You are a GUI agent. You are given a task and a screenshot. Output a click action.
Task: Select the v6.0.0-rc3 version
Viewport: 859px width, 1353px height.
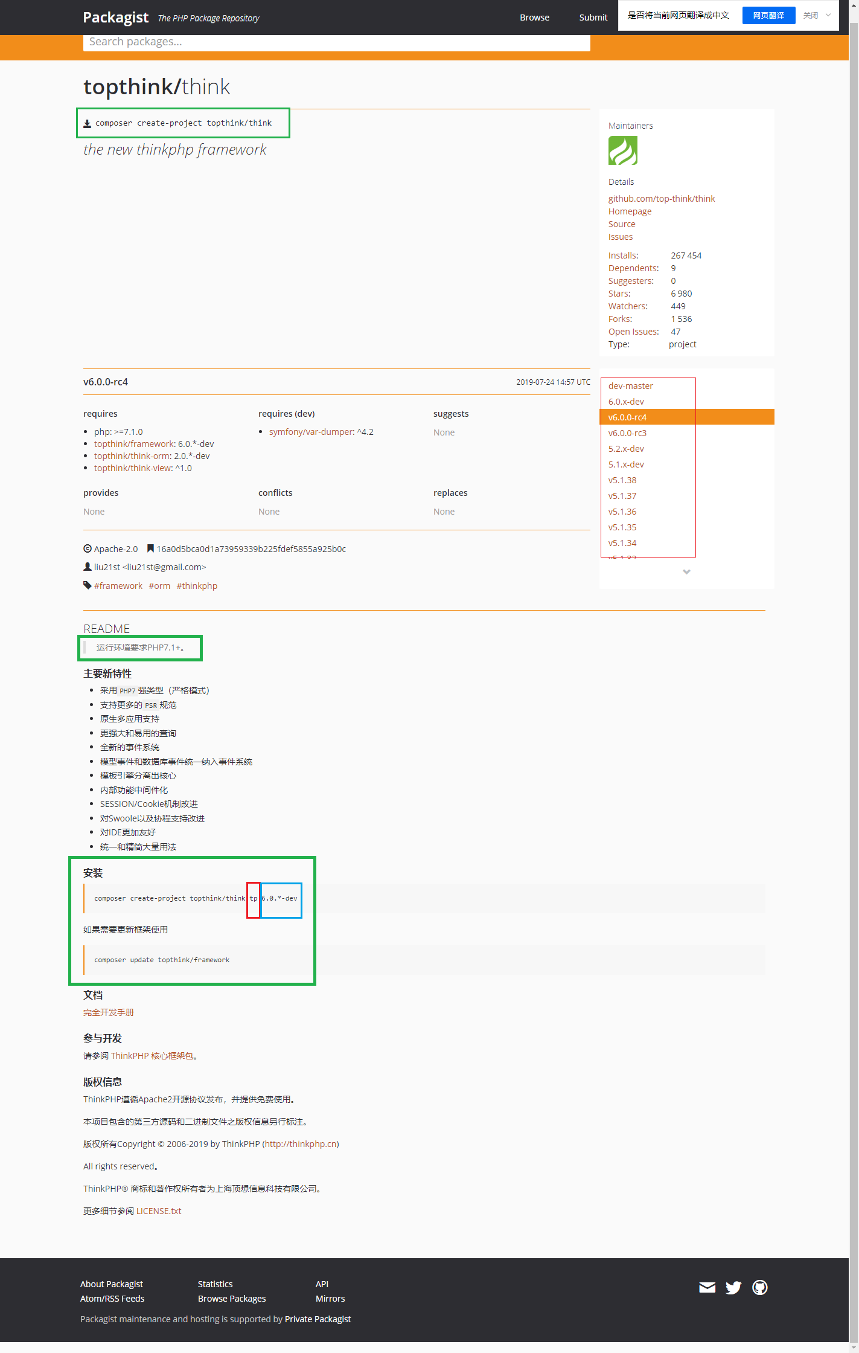coord(627,433)
